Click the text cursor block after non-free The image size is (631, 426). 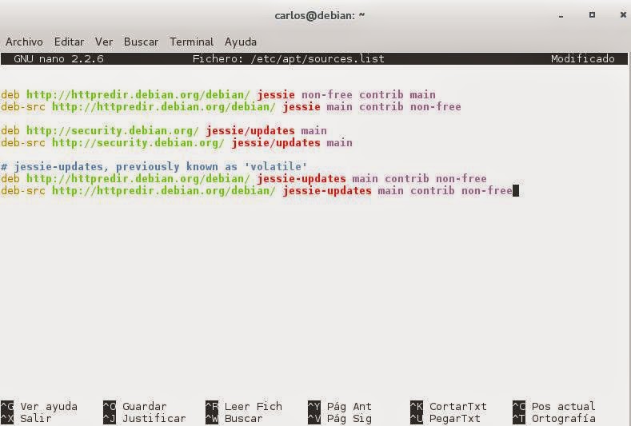[x=516, y=191]
